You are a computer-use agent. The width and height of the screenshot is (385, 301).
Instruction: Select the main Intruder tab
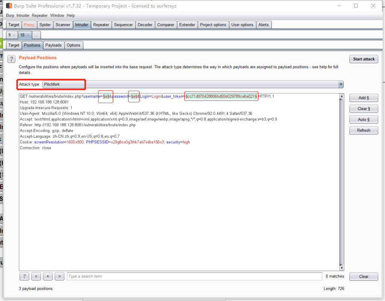[82, 25]
